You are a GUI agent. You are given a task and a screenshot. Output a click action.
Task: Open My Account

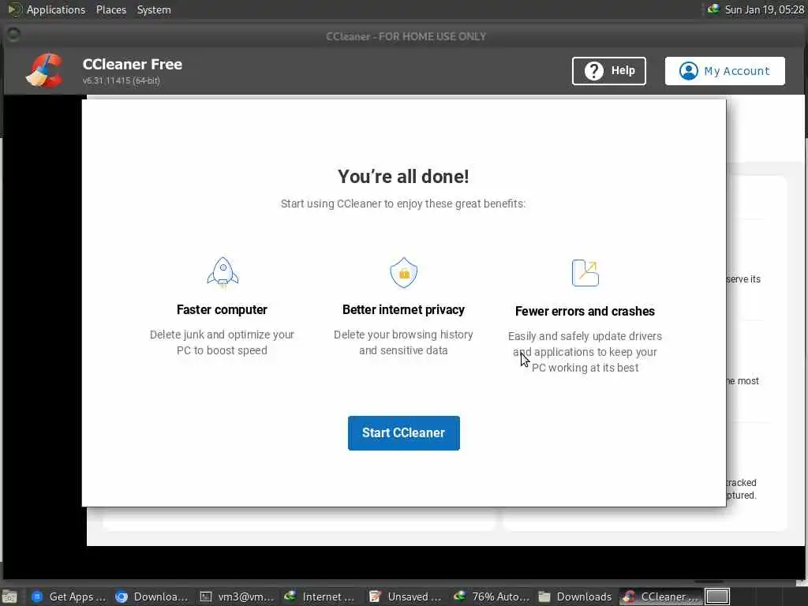tap(724, 70)
